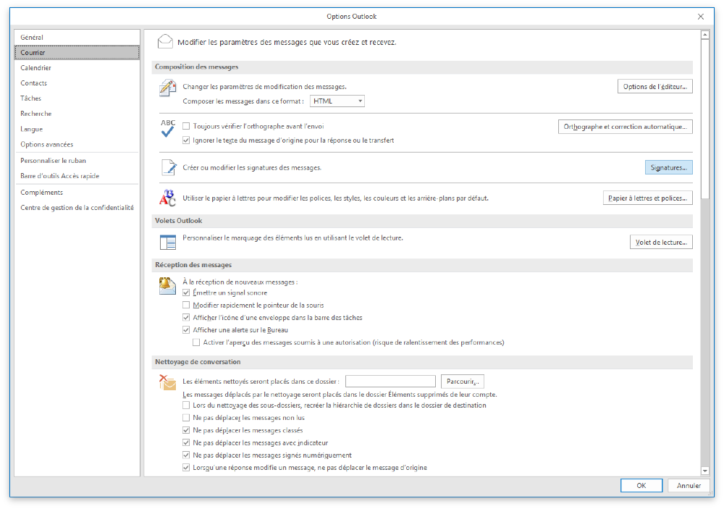The height and width of the screenshot is (509, 724).
Task: Click the scrollbar up arrow
Action: point(704,35)
